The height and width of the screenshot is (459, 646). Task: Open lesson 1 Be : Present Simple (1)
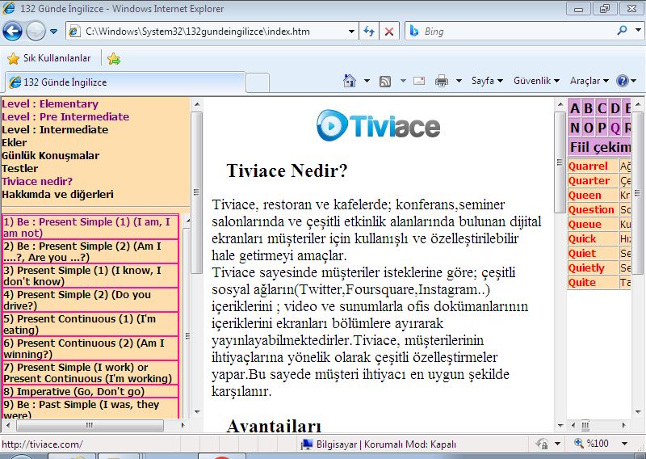[x=90, y=227]
